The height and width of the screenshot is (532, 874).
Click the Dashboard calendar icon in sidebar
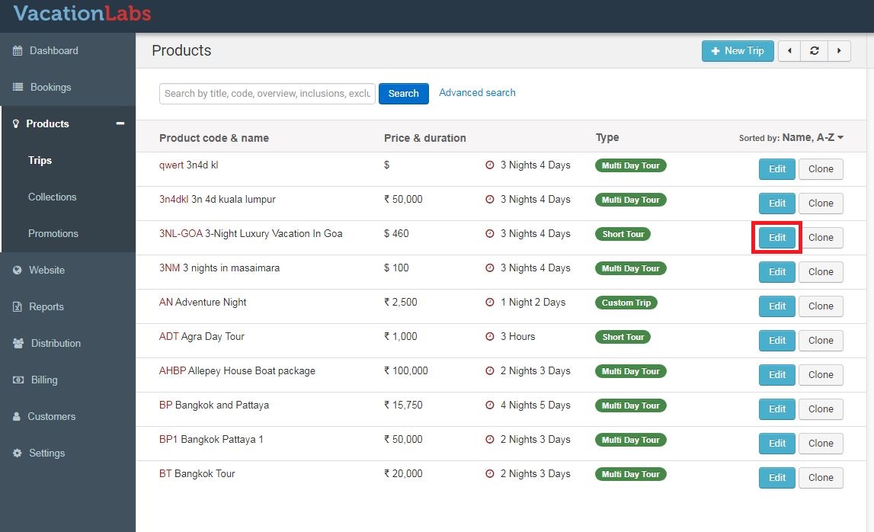[x=18, y=51]
